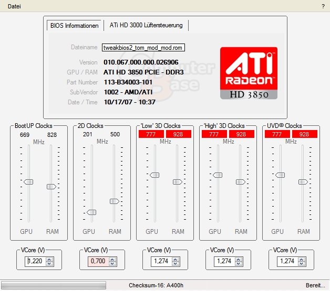
Task: Click GPU / RAM value ATI HD 3850 PCIE - DDR3
Action: tap(143, 72)
